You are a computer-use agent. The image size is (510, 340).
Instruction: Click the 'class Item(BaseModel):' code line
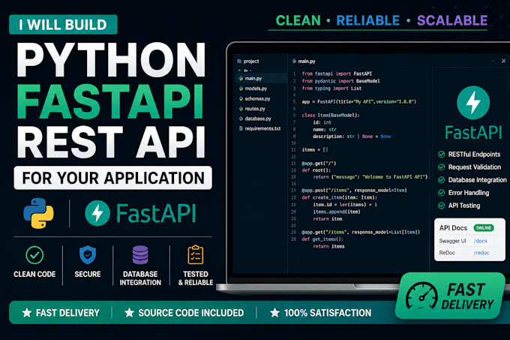(x=331, y=116)
